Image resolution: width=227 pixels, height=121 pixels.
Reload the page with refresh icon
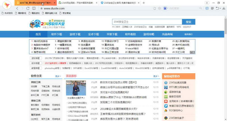tap(28, 9)
